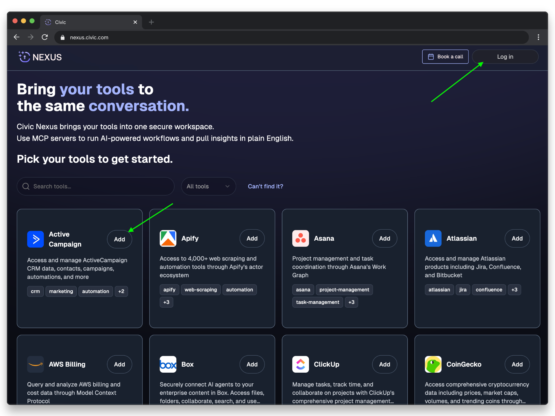The height and width of the screenshot is (416, 555).
Task: Click the Asana logo icon
Action: coord(300,238)
